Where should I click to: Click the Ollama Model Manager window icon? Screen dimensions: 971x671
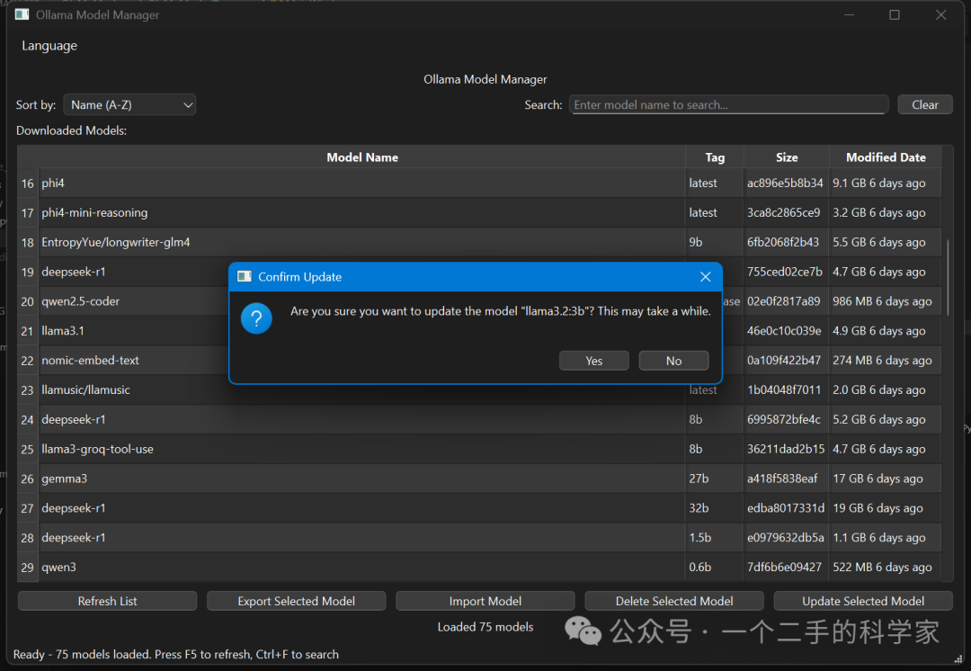(x=22, y=14)
